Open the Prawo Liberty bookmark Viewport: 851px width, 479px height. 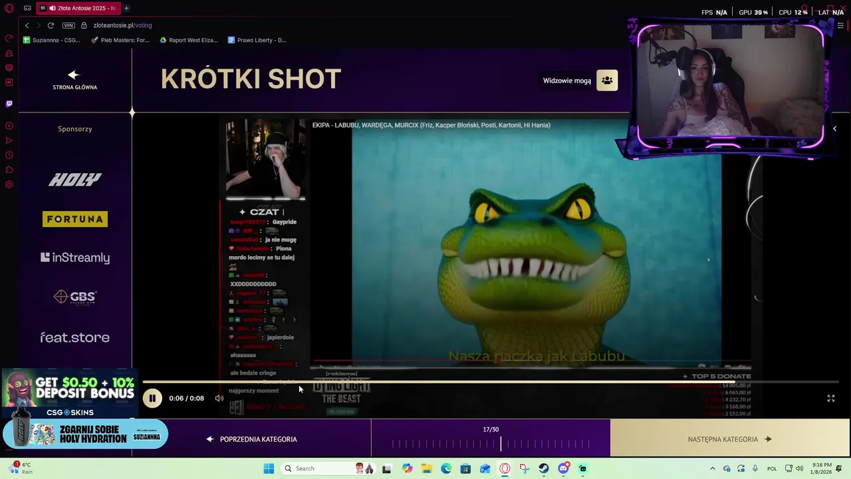pyautogui.click(x=257, y=40)
